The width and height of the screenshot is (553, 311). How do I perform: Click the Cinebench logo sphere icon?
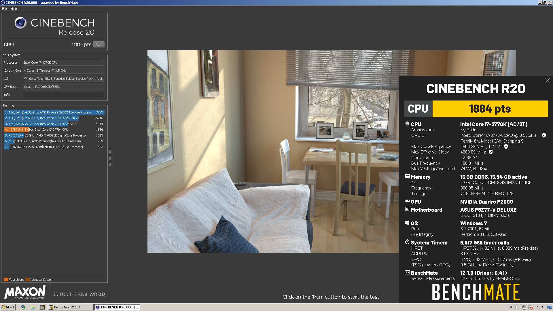pyautogui.click(x=20, y=23)
